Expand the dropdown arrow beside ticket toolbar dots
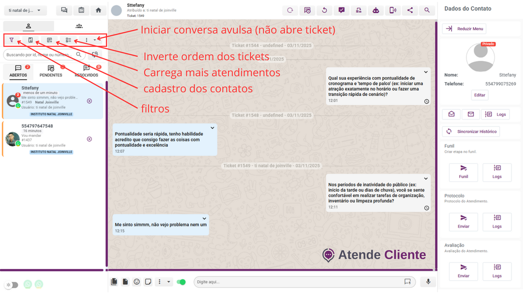This screenshot has height=294, width=523. click(x=94, y=40)
